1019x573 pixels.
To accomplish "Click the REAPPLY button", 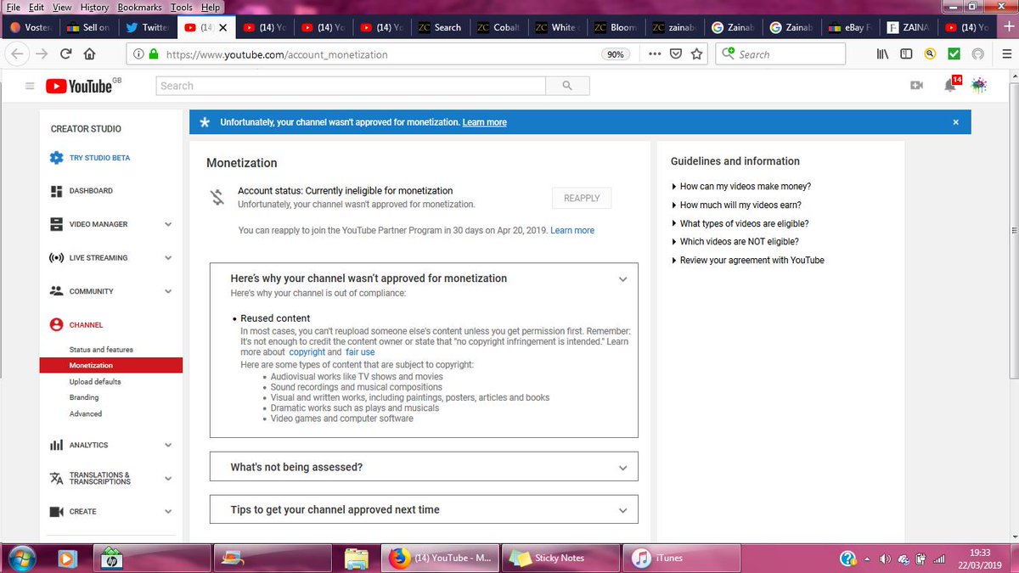I will click(x=582, y=198).
